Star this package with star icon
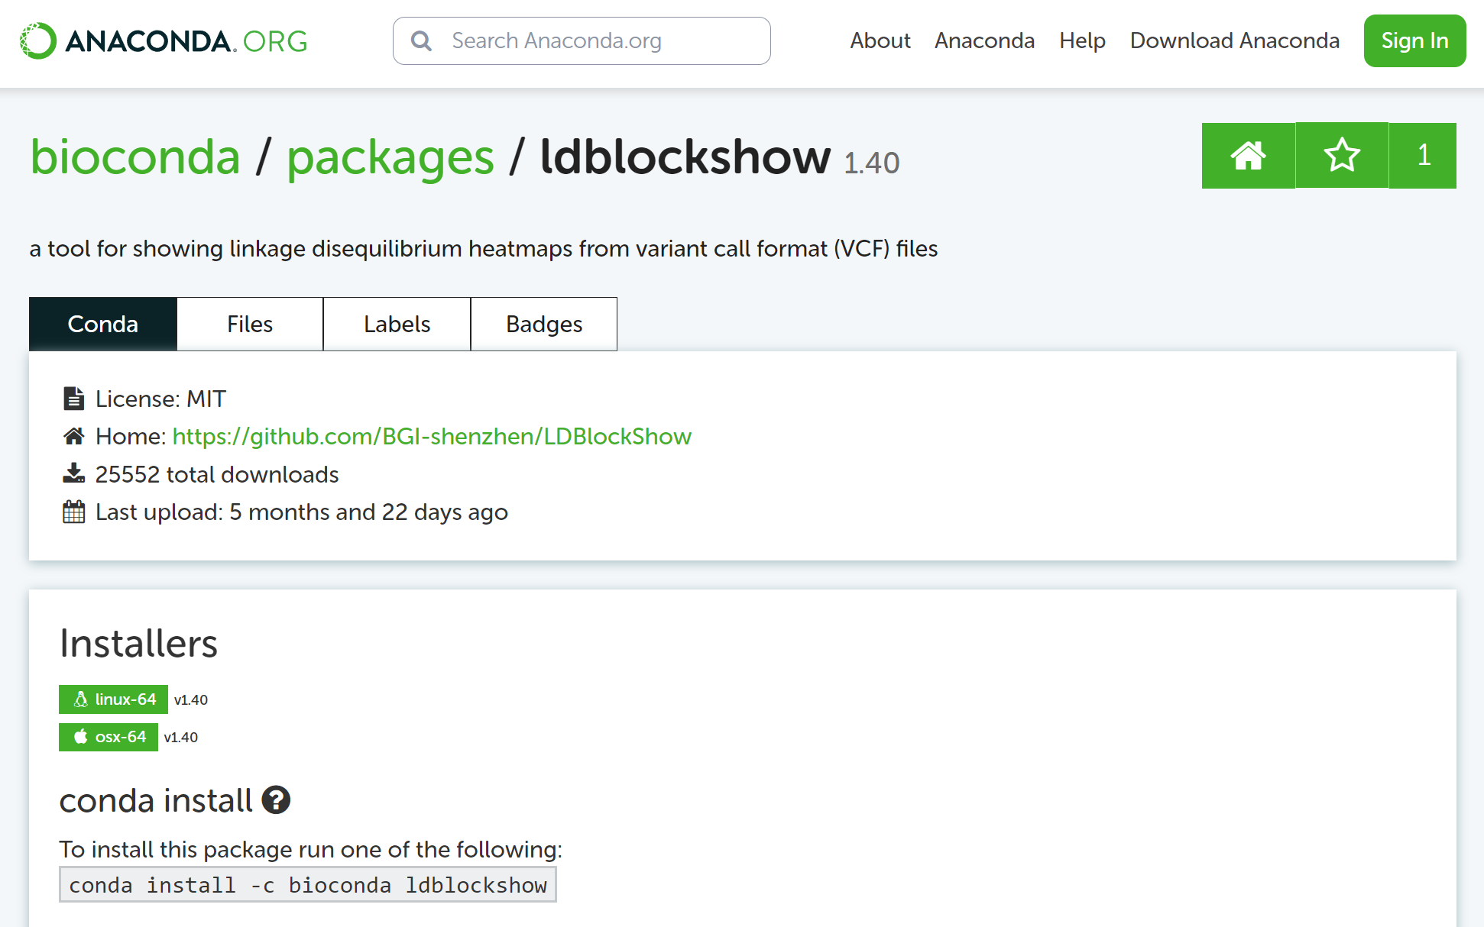This screenshot has height=927, width=1484. [x=1341, y=156]
